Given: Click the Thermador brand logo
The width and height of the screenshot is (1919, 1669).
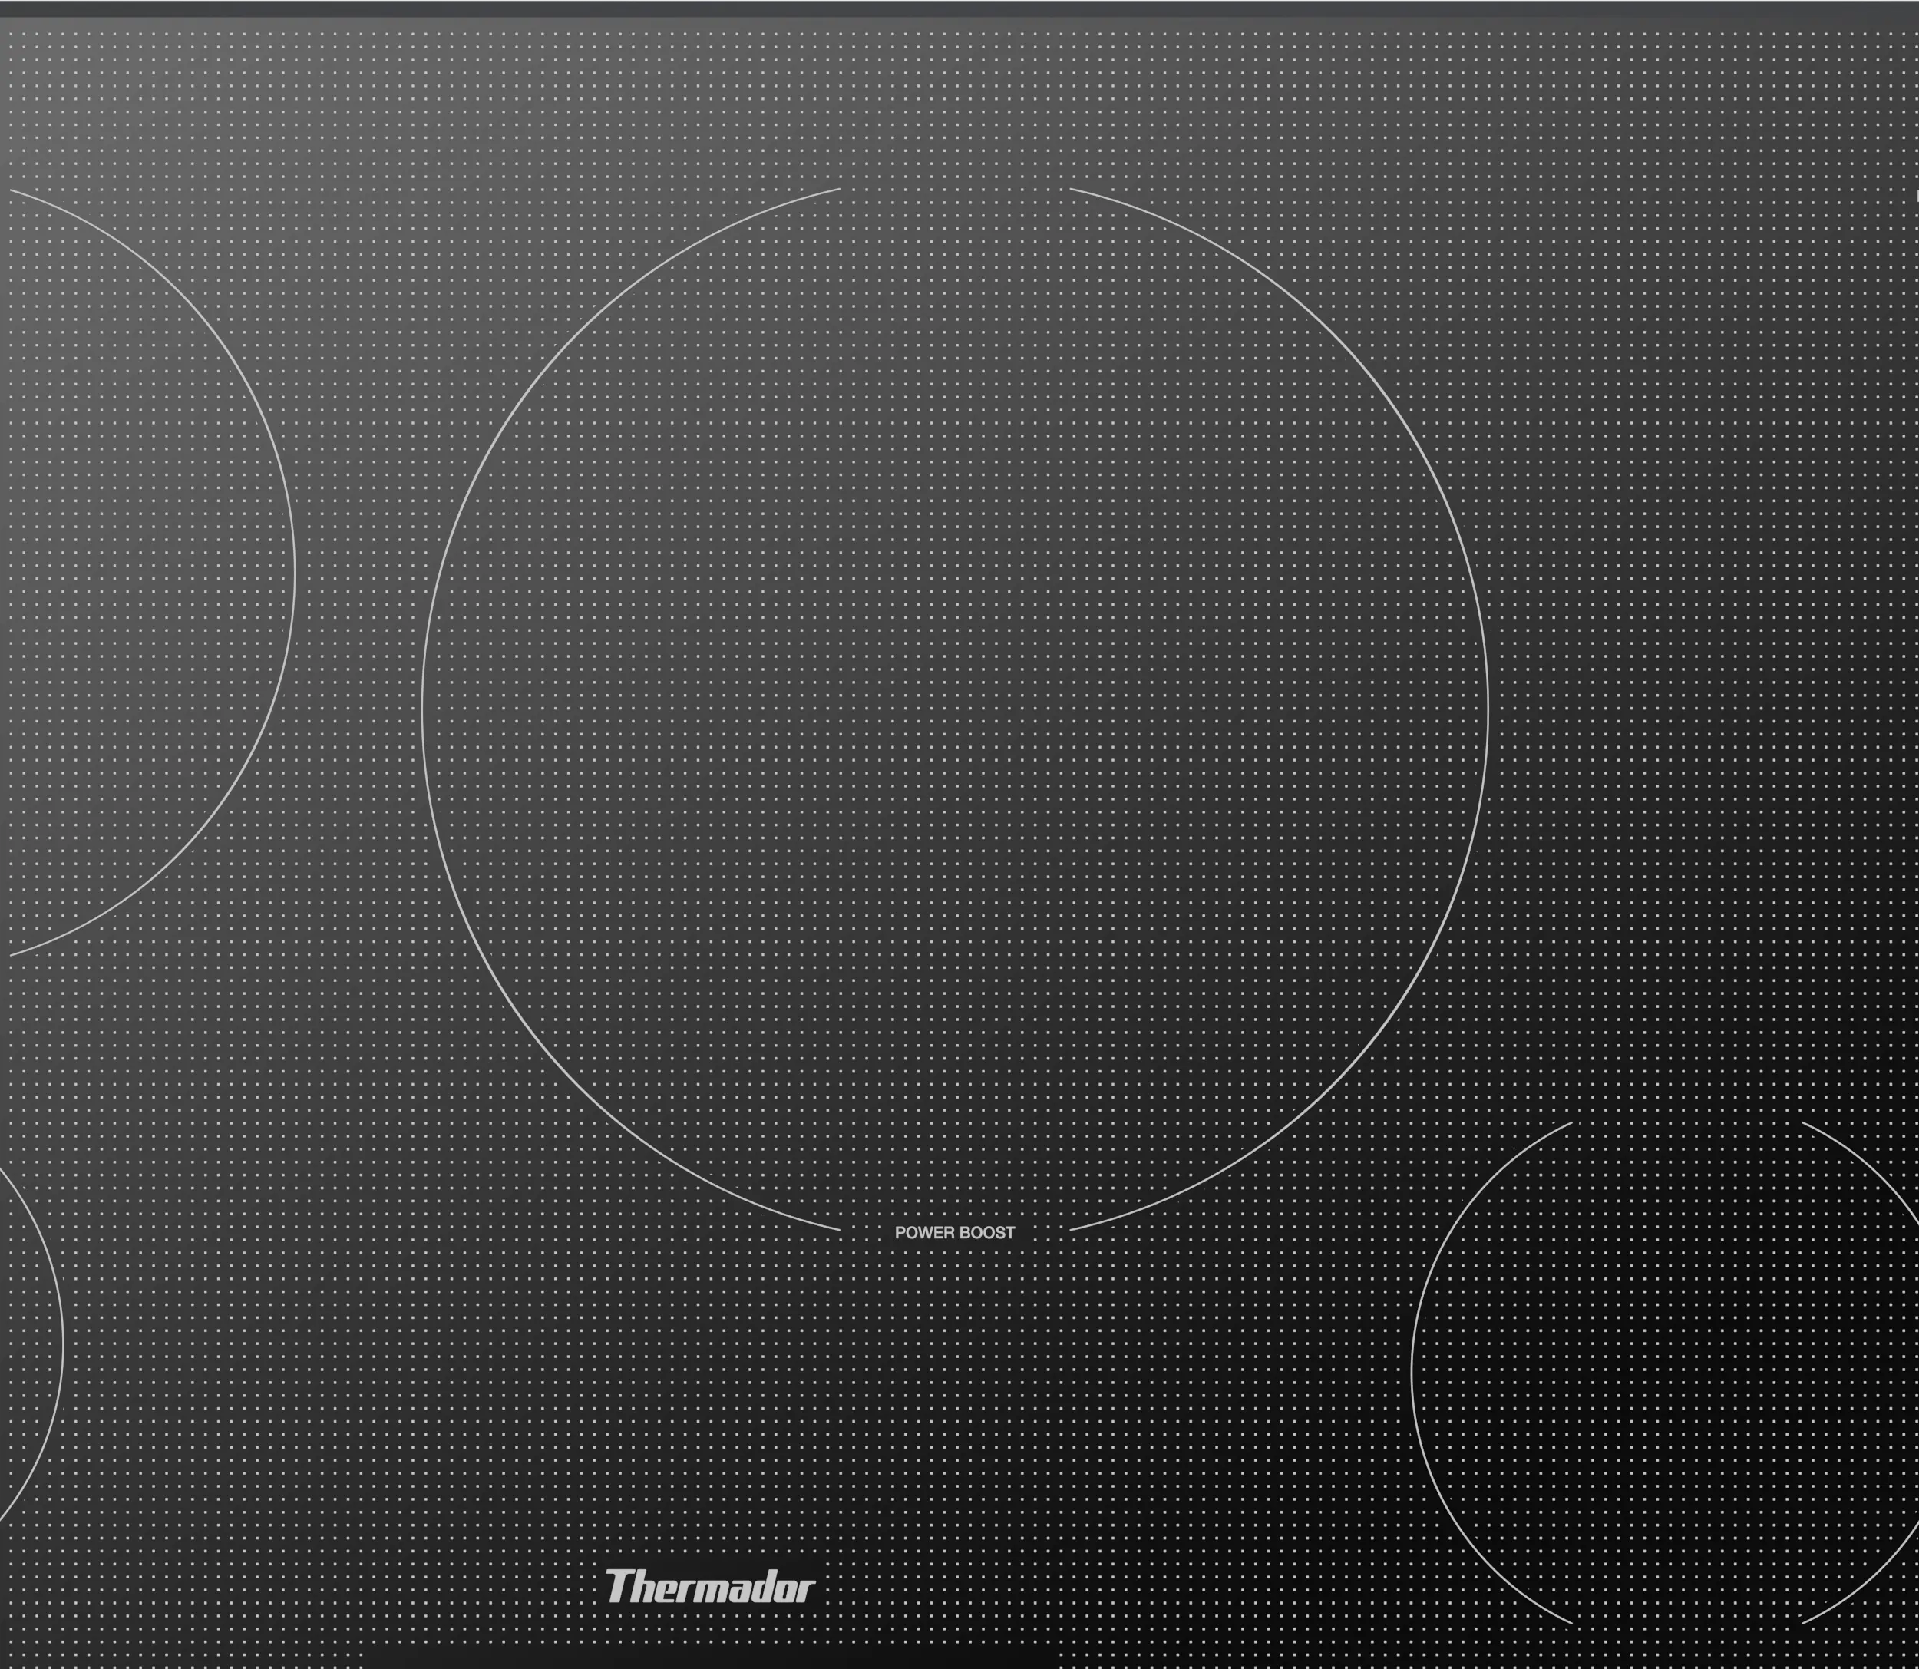Looking at the screenshot, I should point(711,1586).
